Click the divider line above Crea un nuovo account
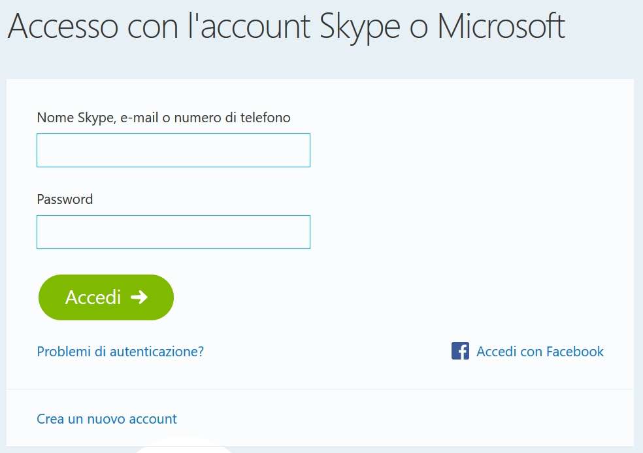 click(x=320, y=390)
